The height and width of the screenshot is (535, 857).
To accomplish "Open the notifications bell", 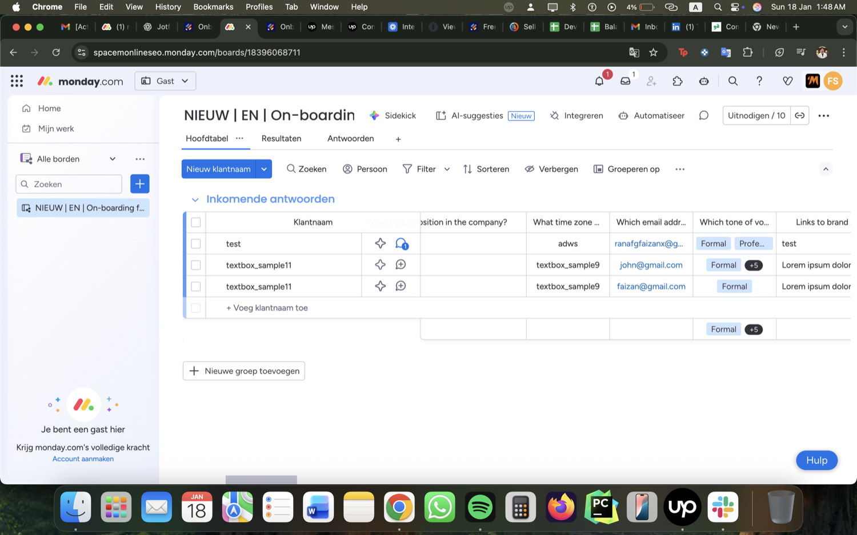I will point(599,81).
